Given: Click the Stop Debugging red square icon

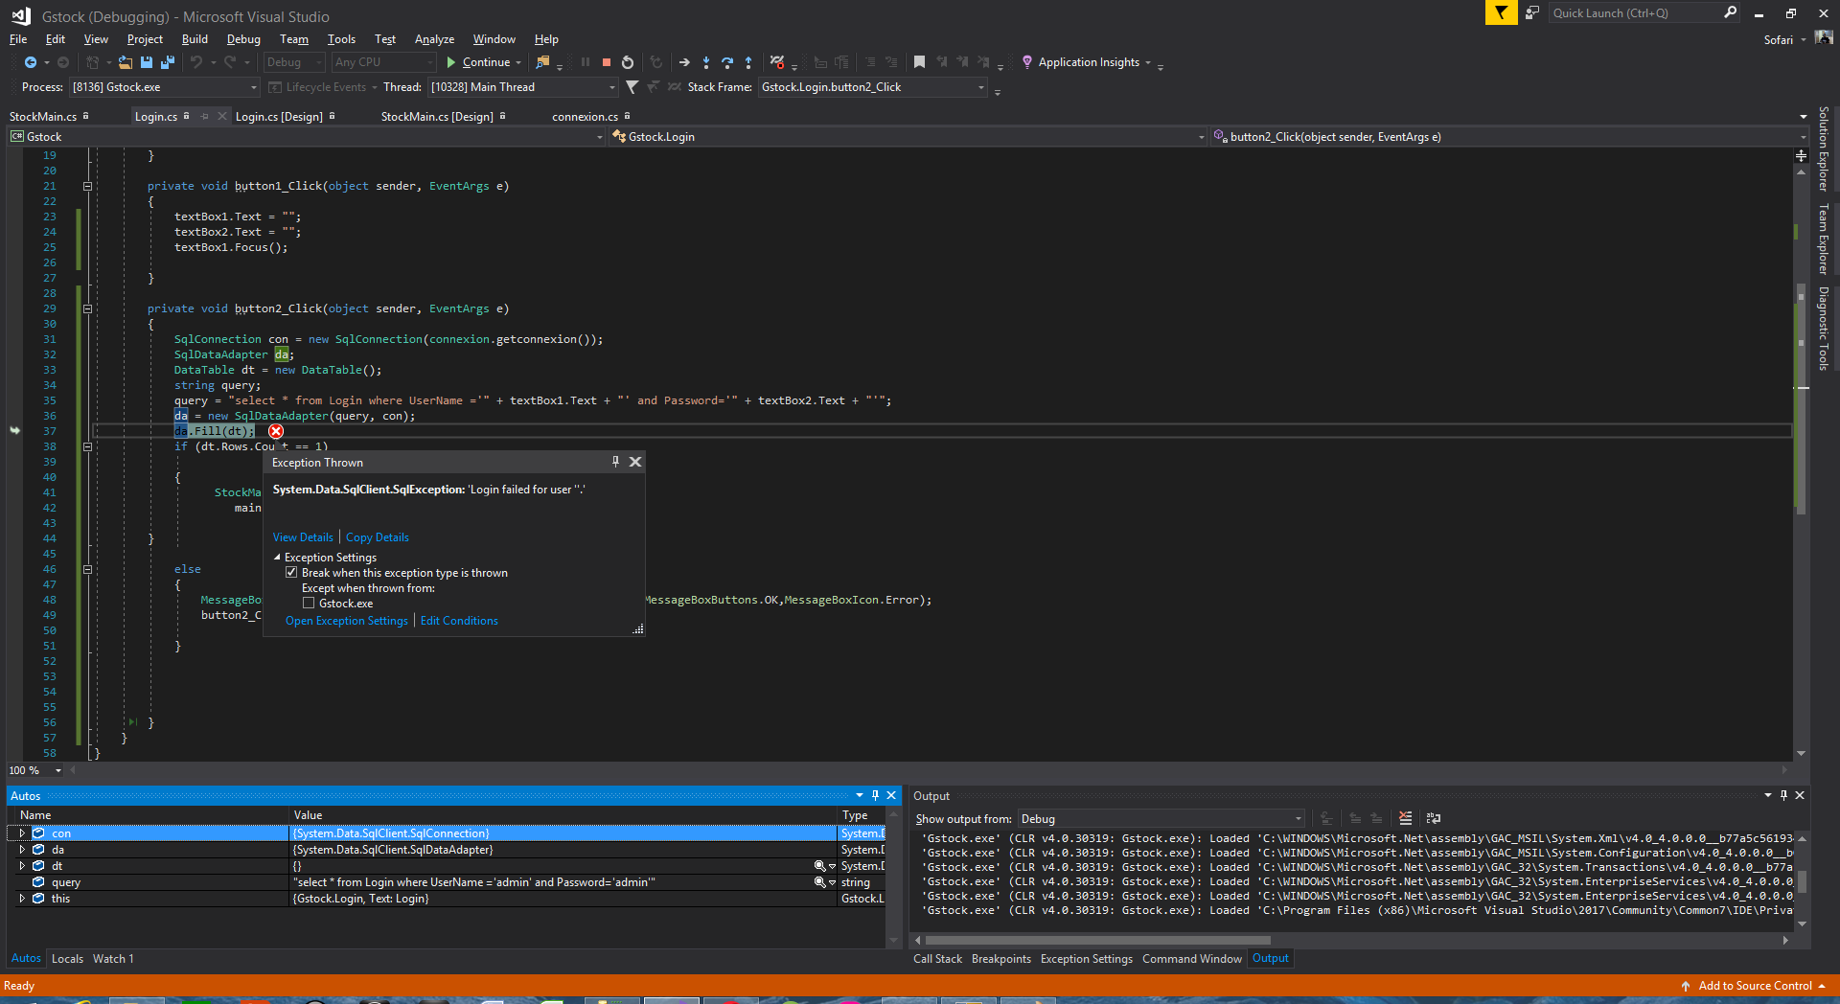Looking at the screenshot, I should pos(607,62).
